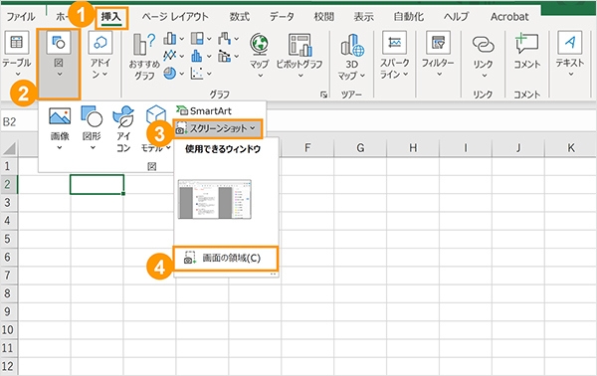Click the 画像 picture icon
Screen dimensions: 597x376
(60, 116)
